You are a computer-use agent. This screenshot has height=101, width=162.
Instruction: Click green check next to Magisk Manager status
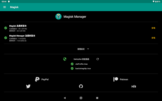point(6,38)
